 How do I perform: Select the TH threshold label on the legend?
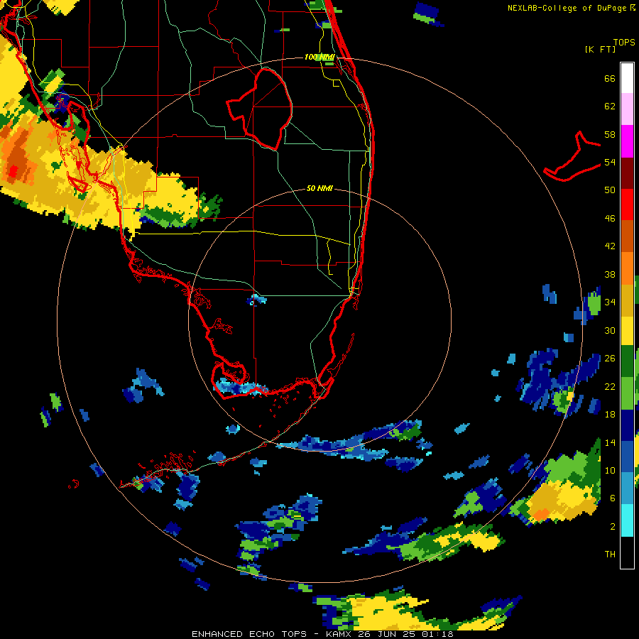610,555
